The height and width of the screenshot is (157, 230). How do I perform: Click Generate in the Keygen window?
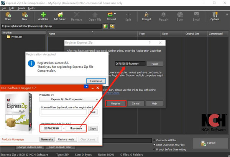coord(47,139)
